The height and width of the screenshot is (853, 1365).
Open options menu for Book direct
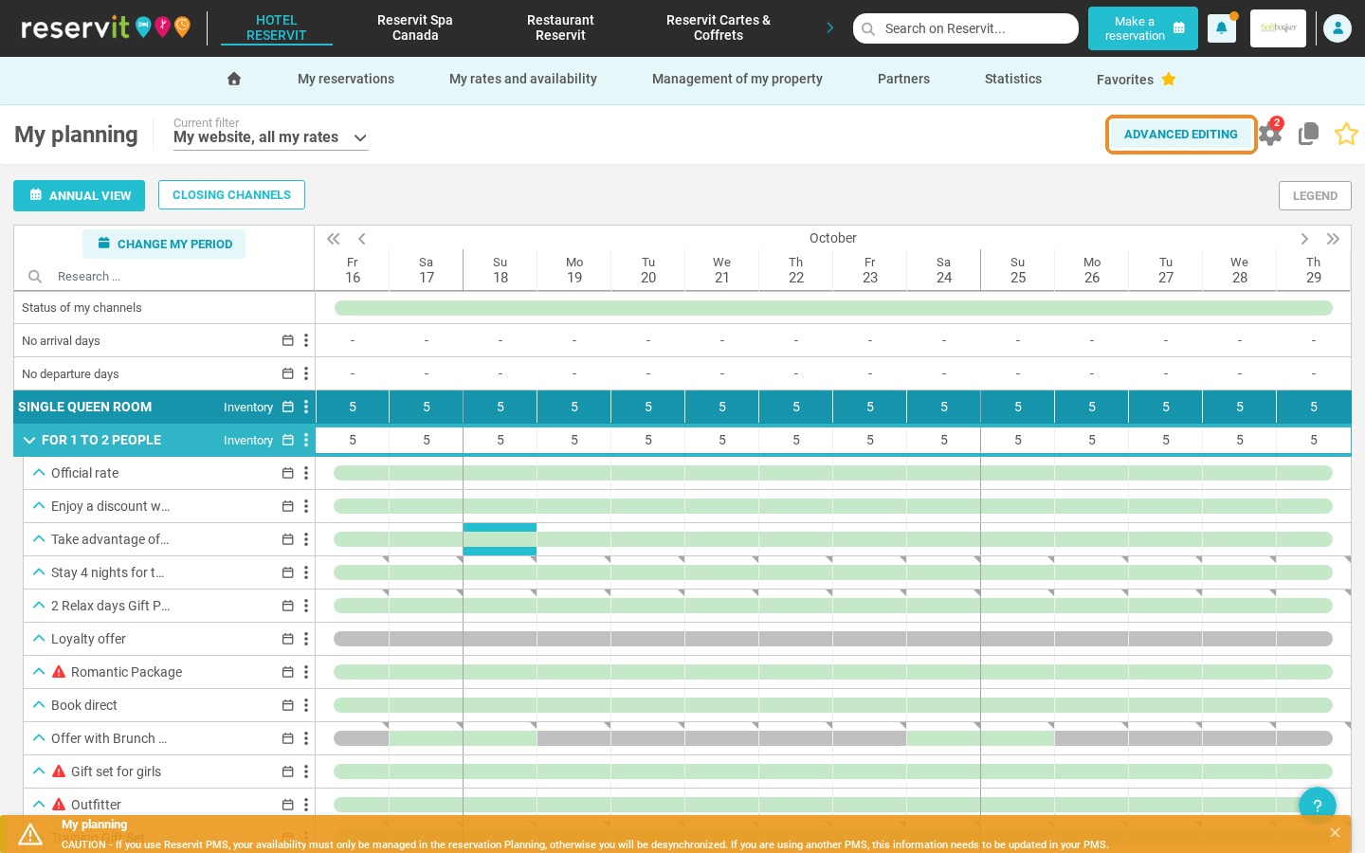[306, 705]
